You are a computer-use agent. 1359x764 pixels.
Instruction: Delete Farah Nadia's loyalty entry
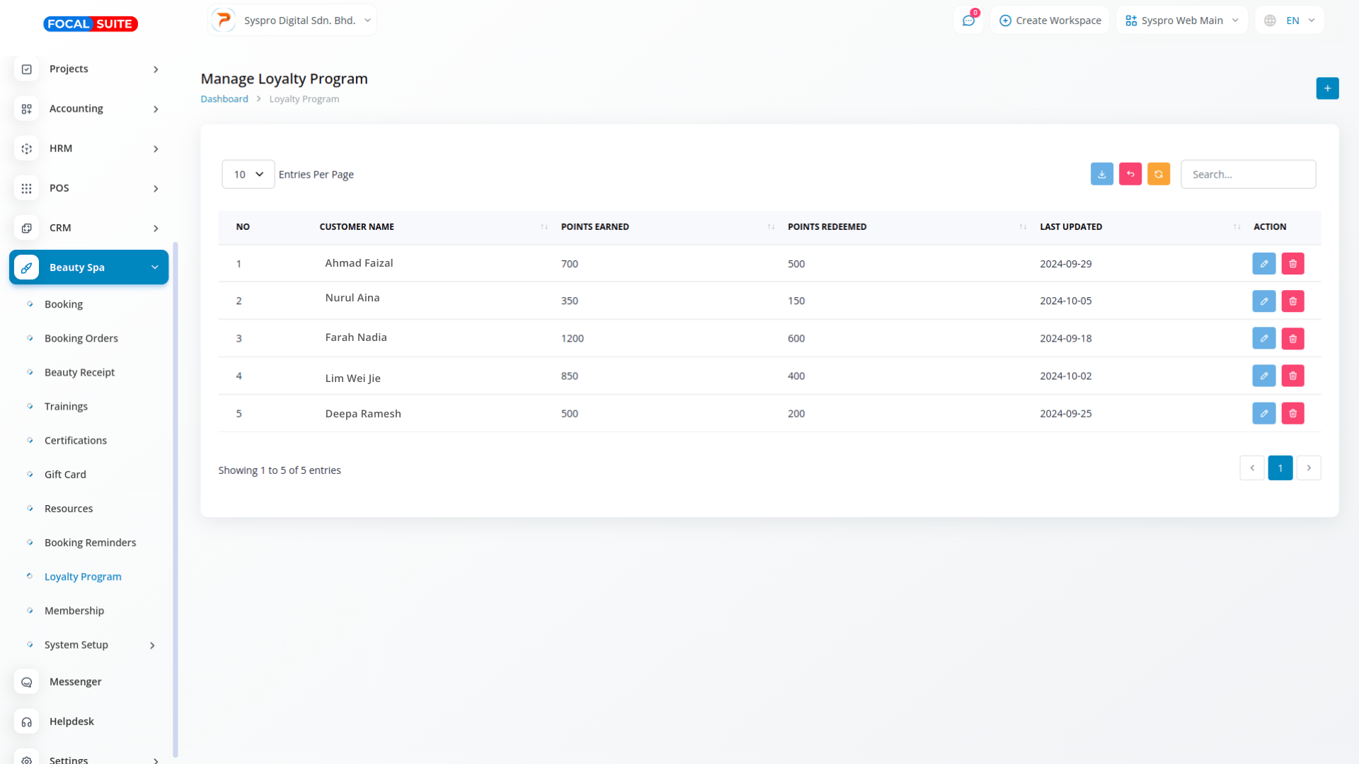point(1292,339)
